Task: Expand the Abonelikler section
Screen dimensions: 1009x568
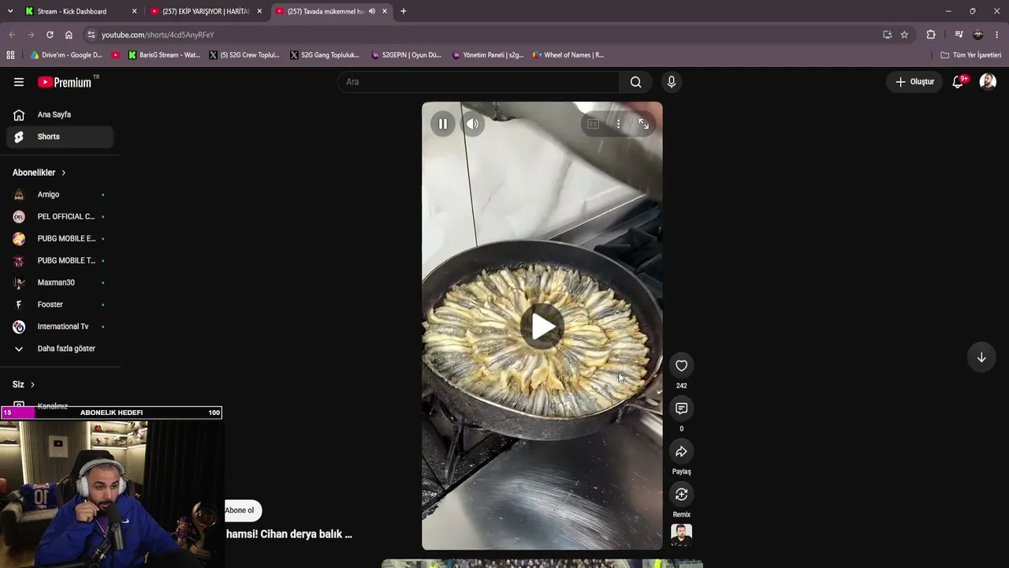Action: point(39,173)
